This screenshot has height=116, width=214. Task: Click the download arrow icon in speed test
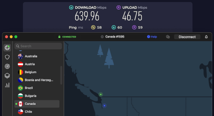pyautogui.click(x=71, y=8)
